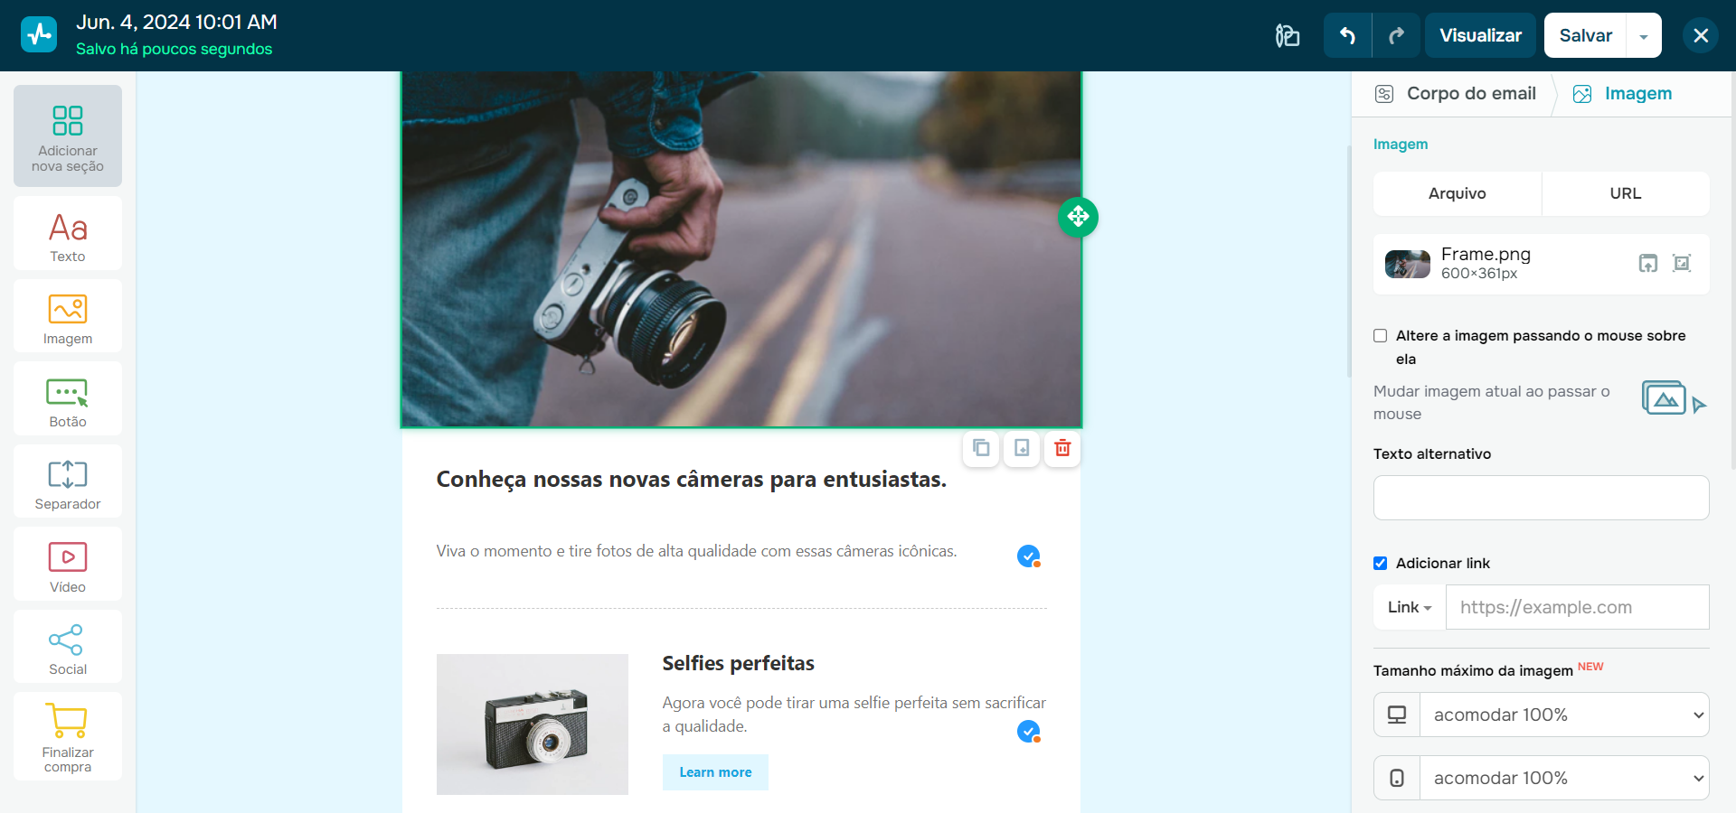1736x813 pixels.
Task: Click the 'Conheça nossas novas câmeras' heading
Action: coord(692,480)
